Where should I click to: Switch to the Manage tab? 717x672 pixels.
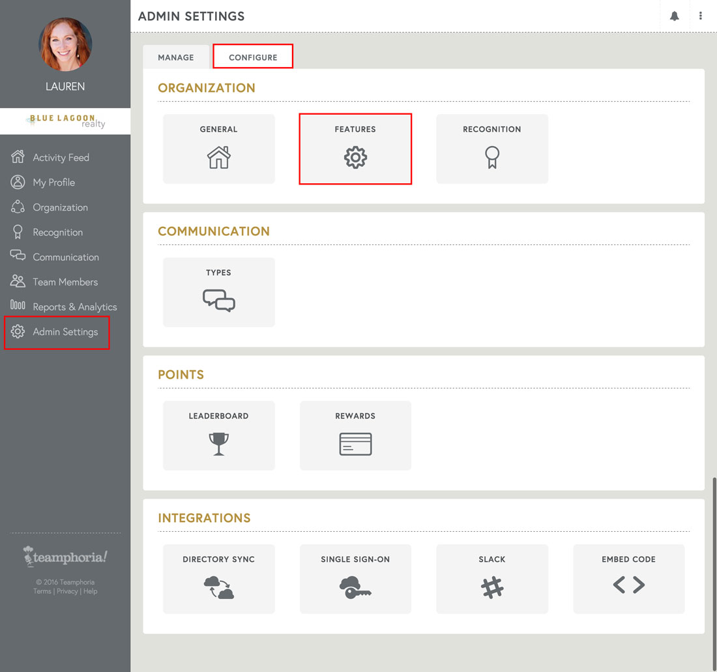click(175, 57)
